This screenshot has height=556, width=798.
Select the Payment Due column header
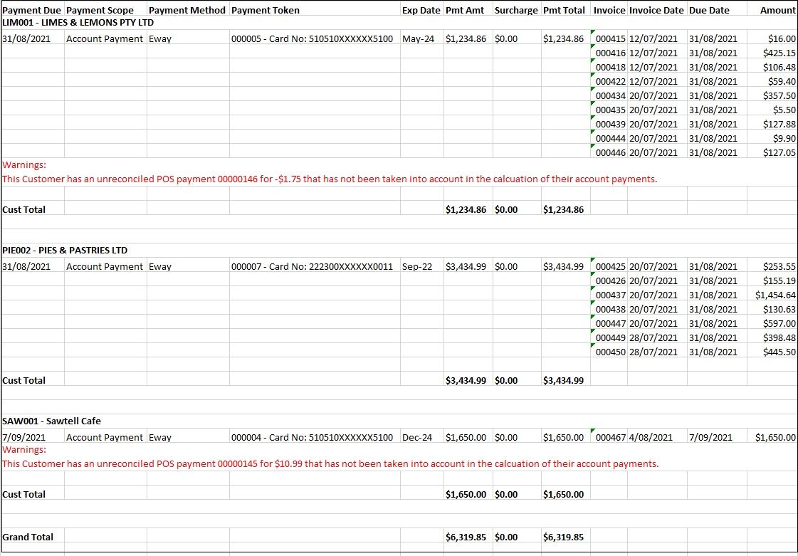[x=32, y=10]
